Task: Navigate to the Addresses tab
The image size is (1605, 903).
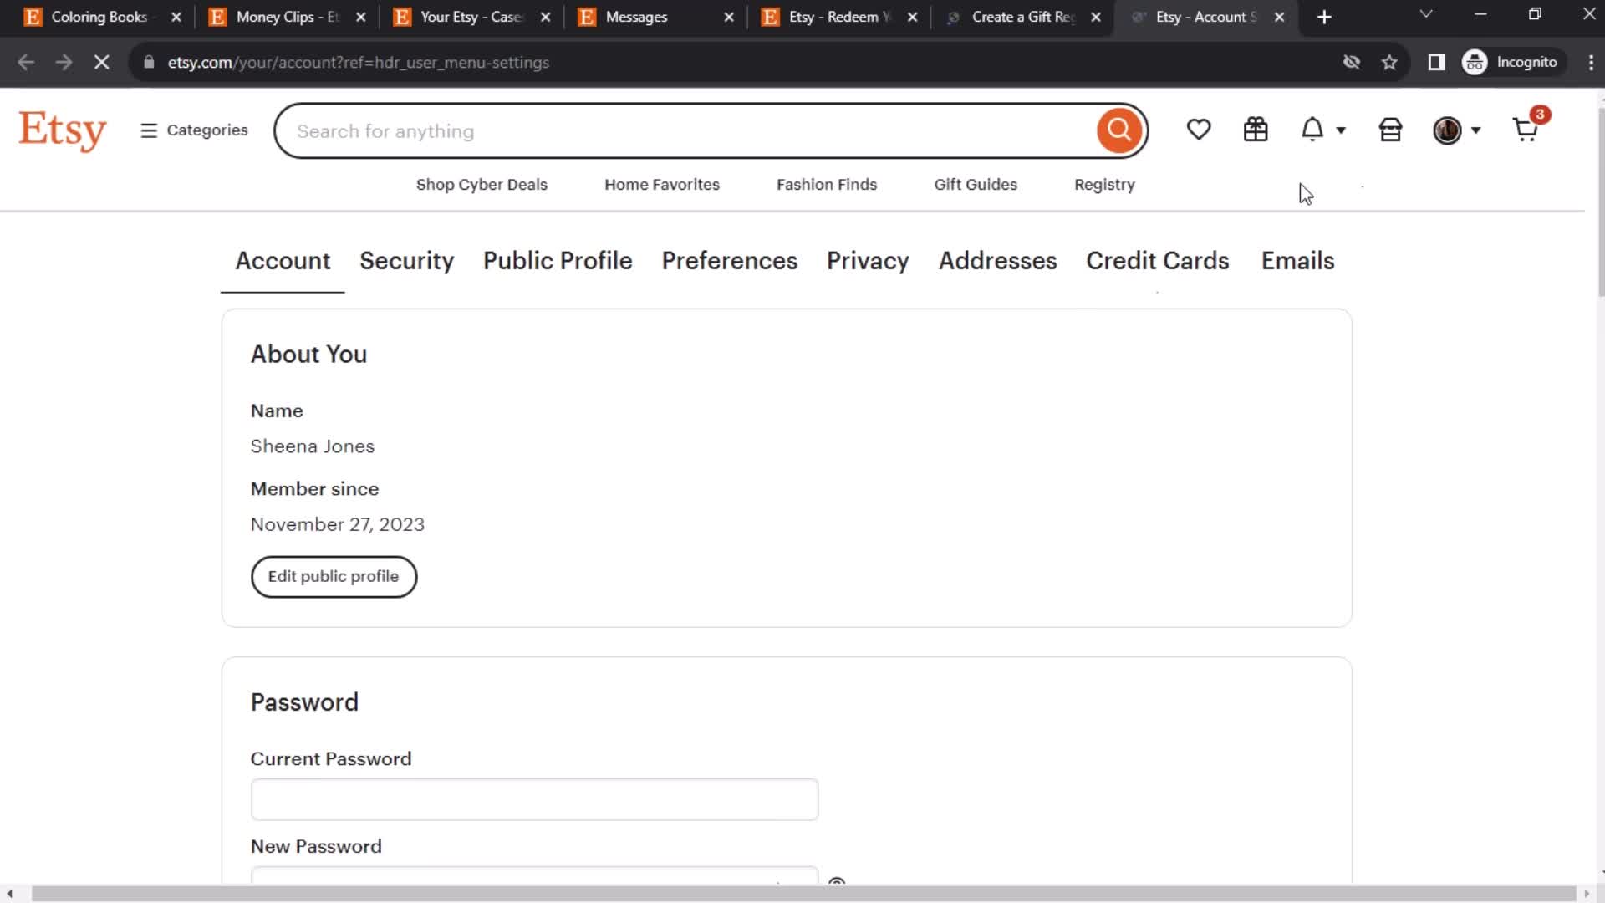Action: pos(997,260)
